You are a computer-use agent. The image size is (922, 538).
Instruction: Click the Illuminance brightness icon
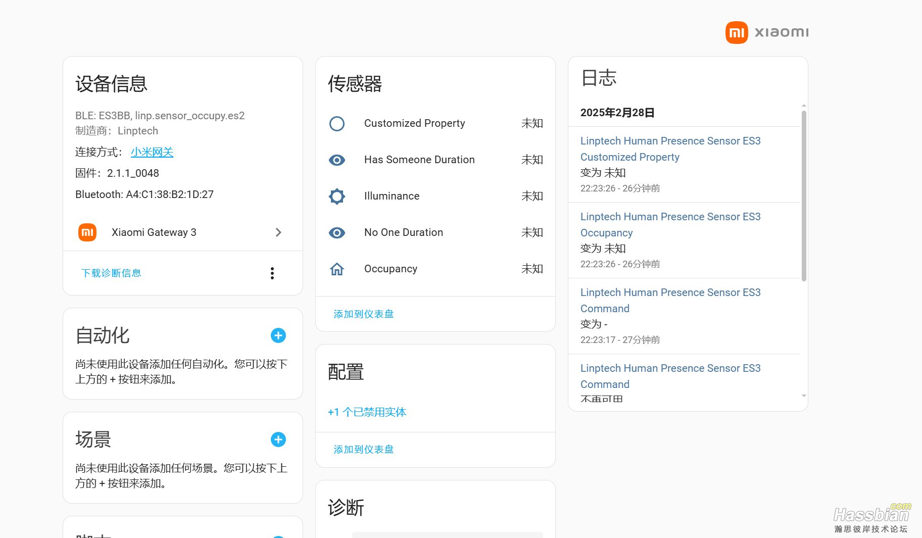(337, 196)
